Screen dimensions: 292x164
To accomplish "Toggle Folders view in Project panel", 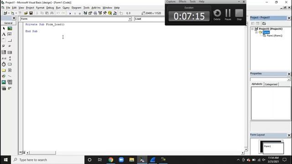I will 264,24.
